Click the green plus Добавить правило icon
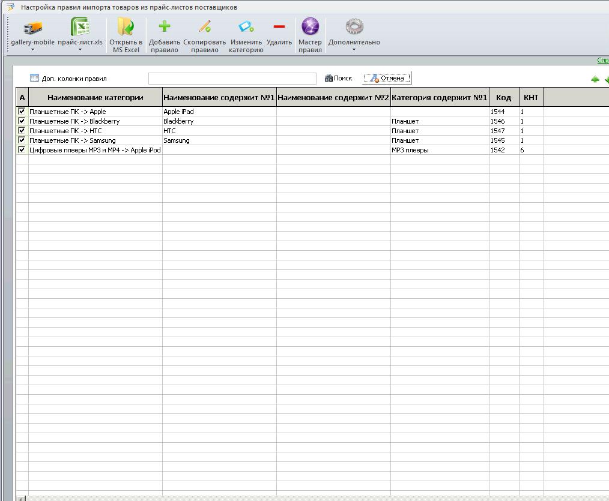The height and width of the screenshot is (501, 609). point(165,26)
